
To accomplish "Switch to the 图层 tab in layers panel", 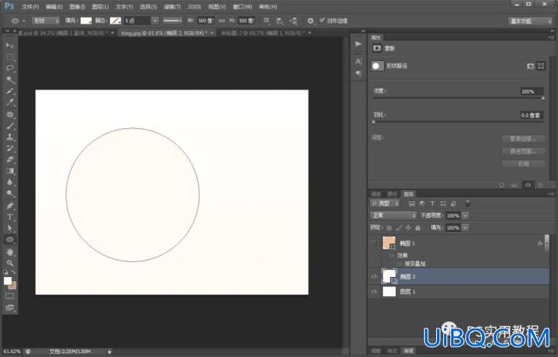I will coord(408,194).
